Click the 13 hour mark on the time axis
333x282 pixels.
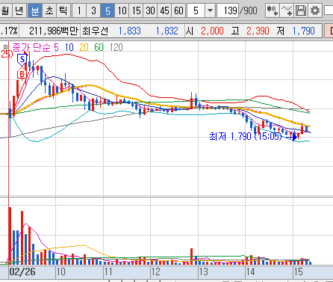pyautogui.click(x=203, y=272)
